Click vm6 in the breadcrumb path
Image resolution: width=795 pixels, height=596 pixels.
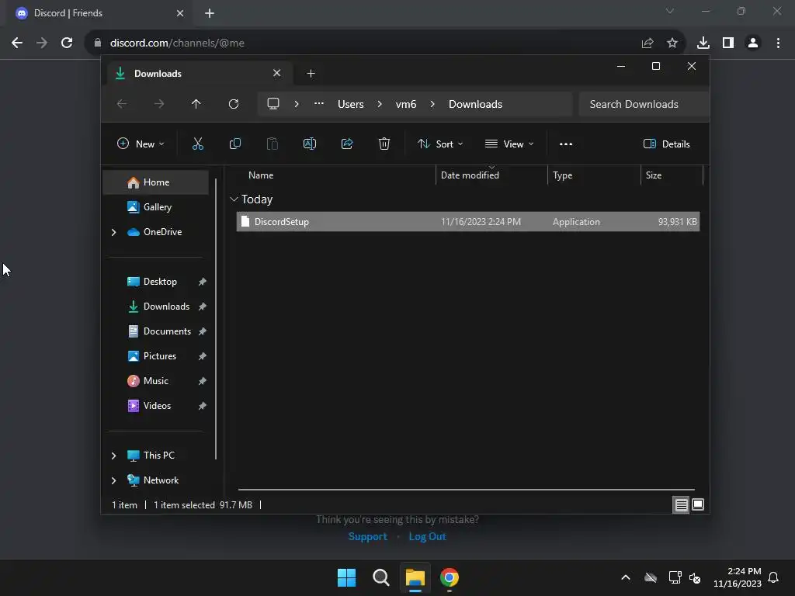point(405,104)
